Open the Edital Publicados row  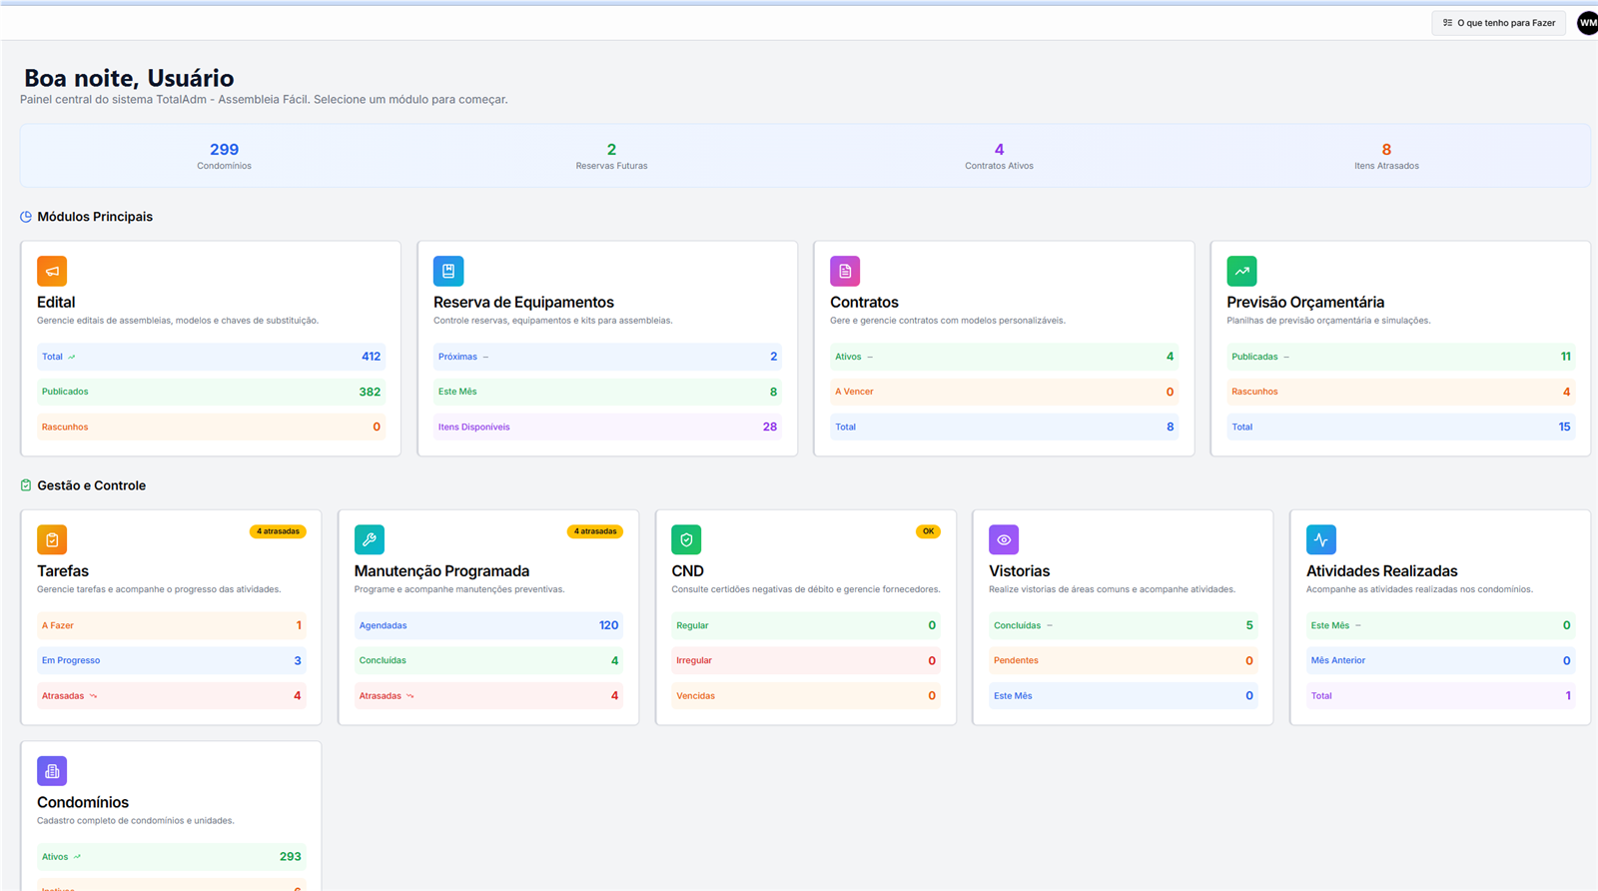pyautogui.click(x=211, y=392)
